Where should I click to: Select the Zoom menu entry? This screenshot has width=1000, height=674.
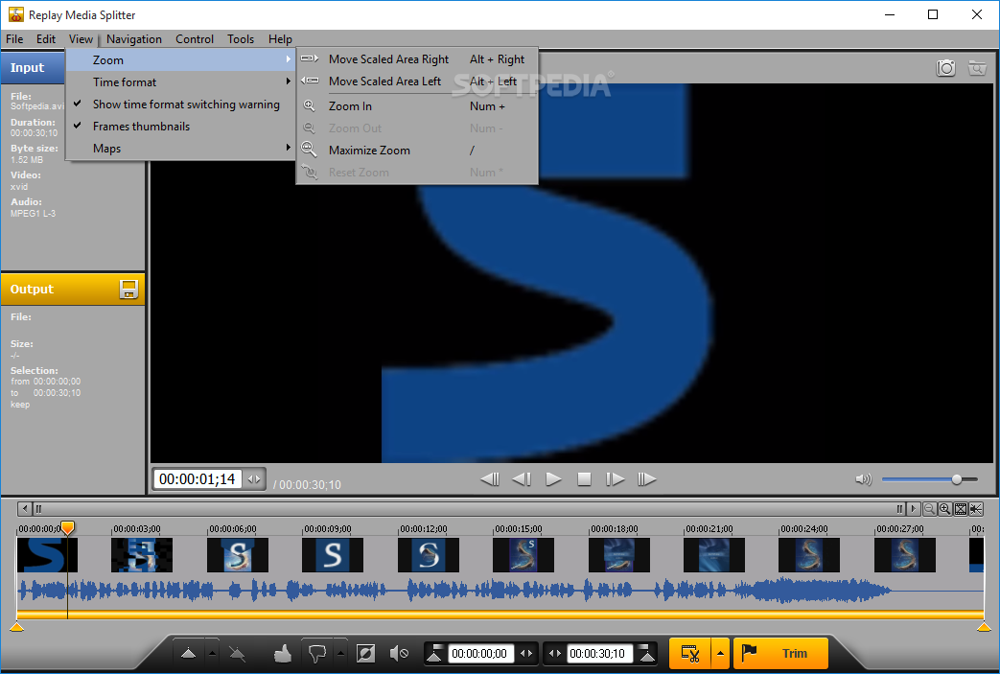[181, 60]
